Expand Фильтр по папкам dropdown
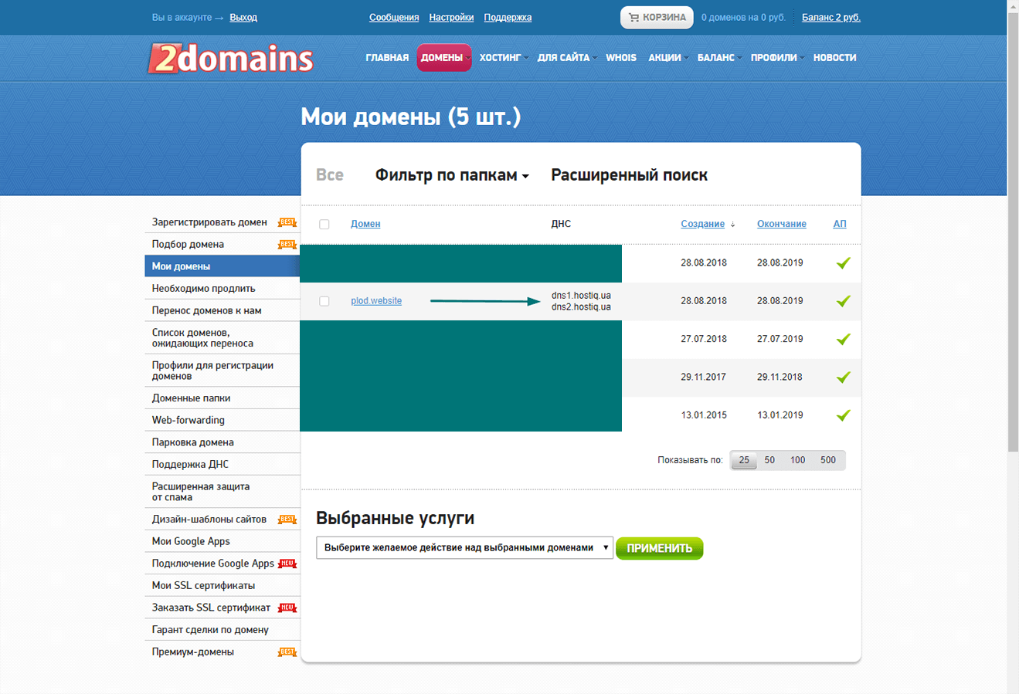The height and width of the screenshot is (694, 1019). point(452,175)
